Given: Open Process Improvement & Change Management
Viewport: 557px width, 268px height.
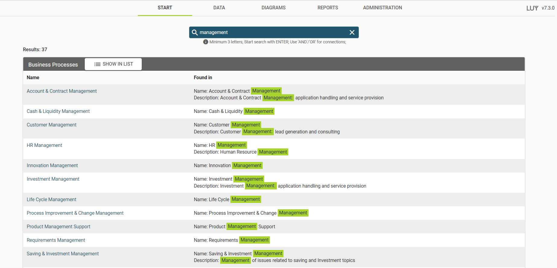Looking at the screenshot, I should pyautogui.click(x=75, y=213).
